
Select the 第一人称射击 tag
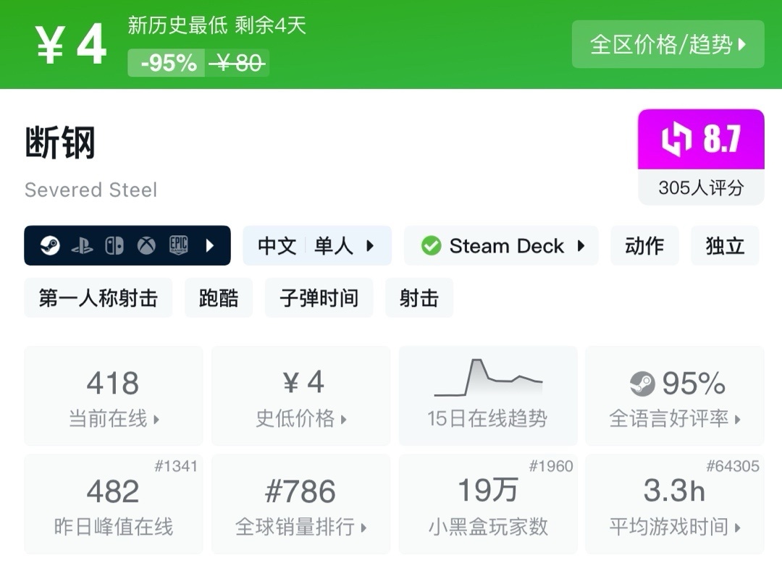tap(98, 298)
